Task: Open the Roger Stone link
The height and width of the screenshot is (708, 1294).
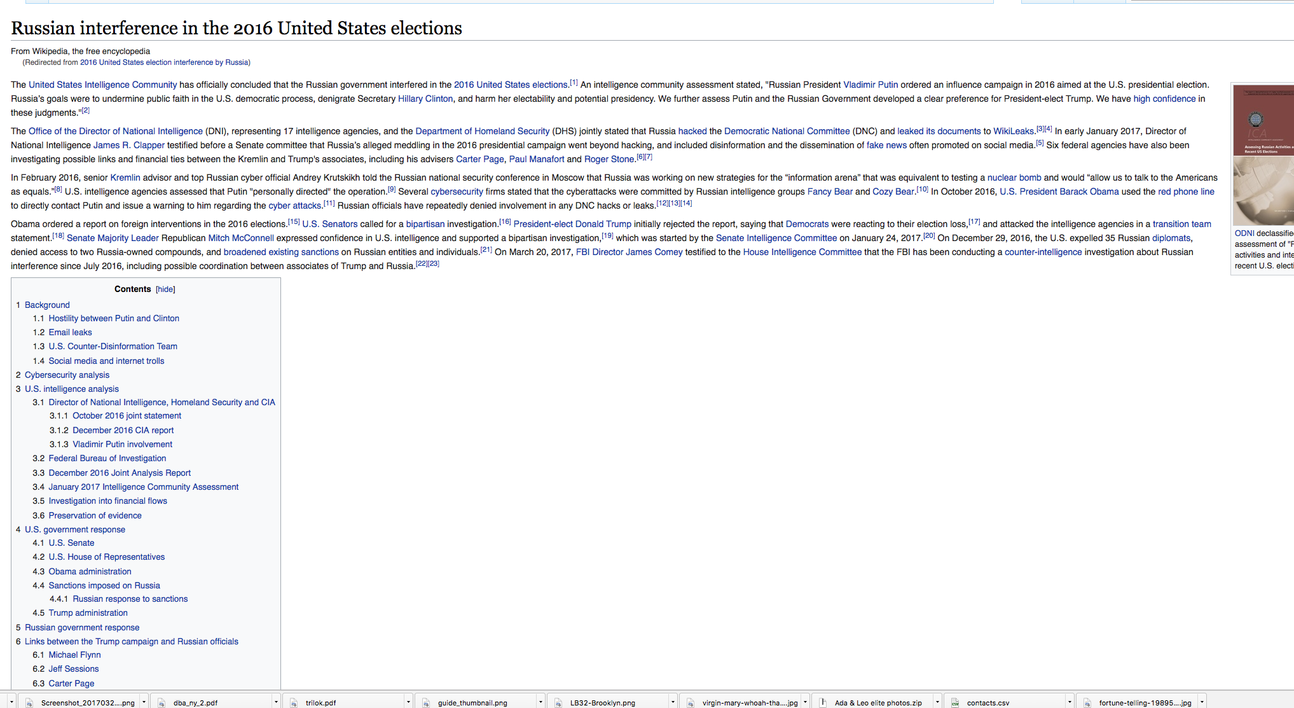Action: tap(609, 159)
